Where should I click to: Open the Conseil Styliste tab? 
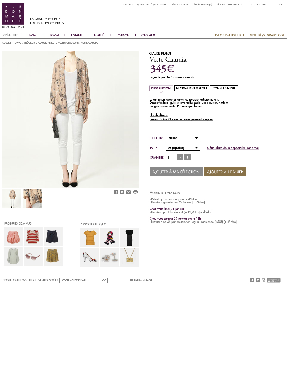pyautogui.click(x=224, y=88)
